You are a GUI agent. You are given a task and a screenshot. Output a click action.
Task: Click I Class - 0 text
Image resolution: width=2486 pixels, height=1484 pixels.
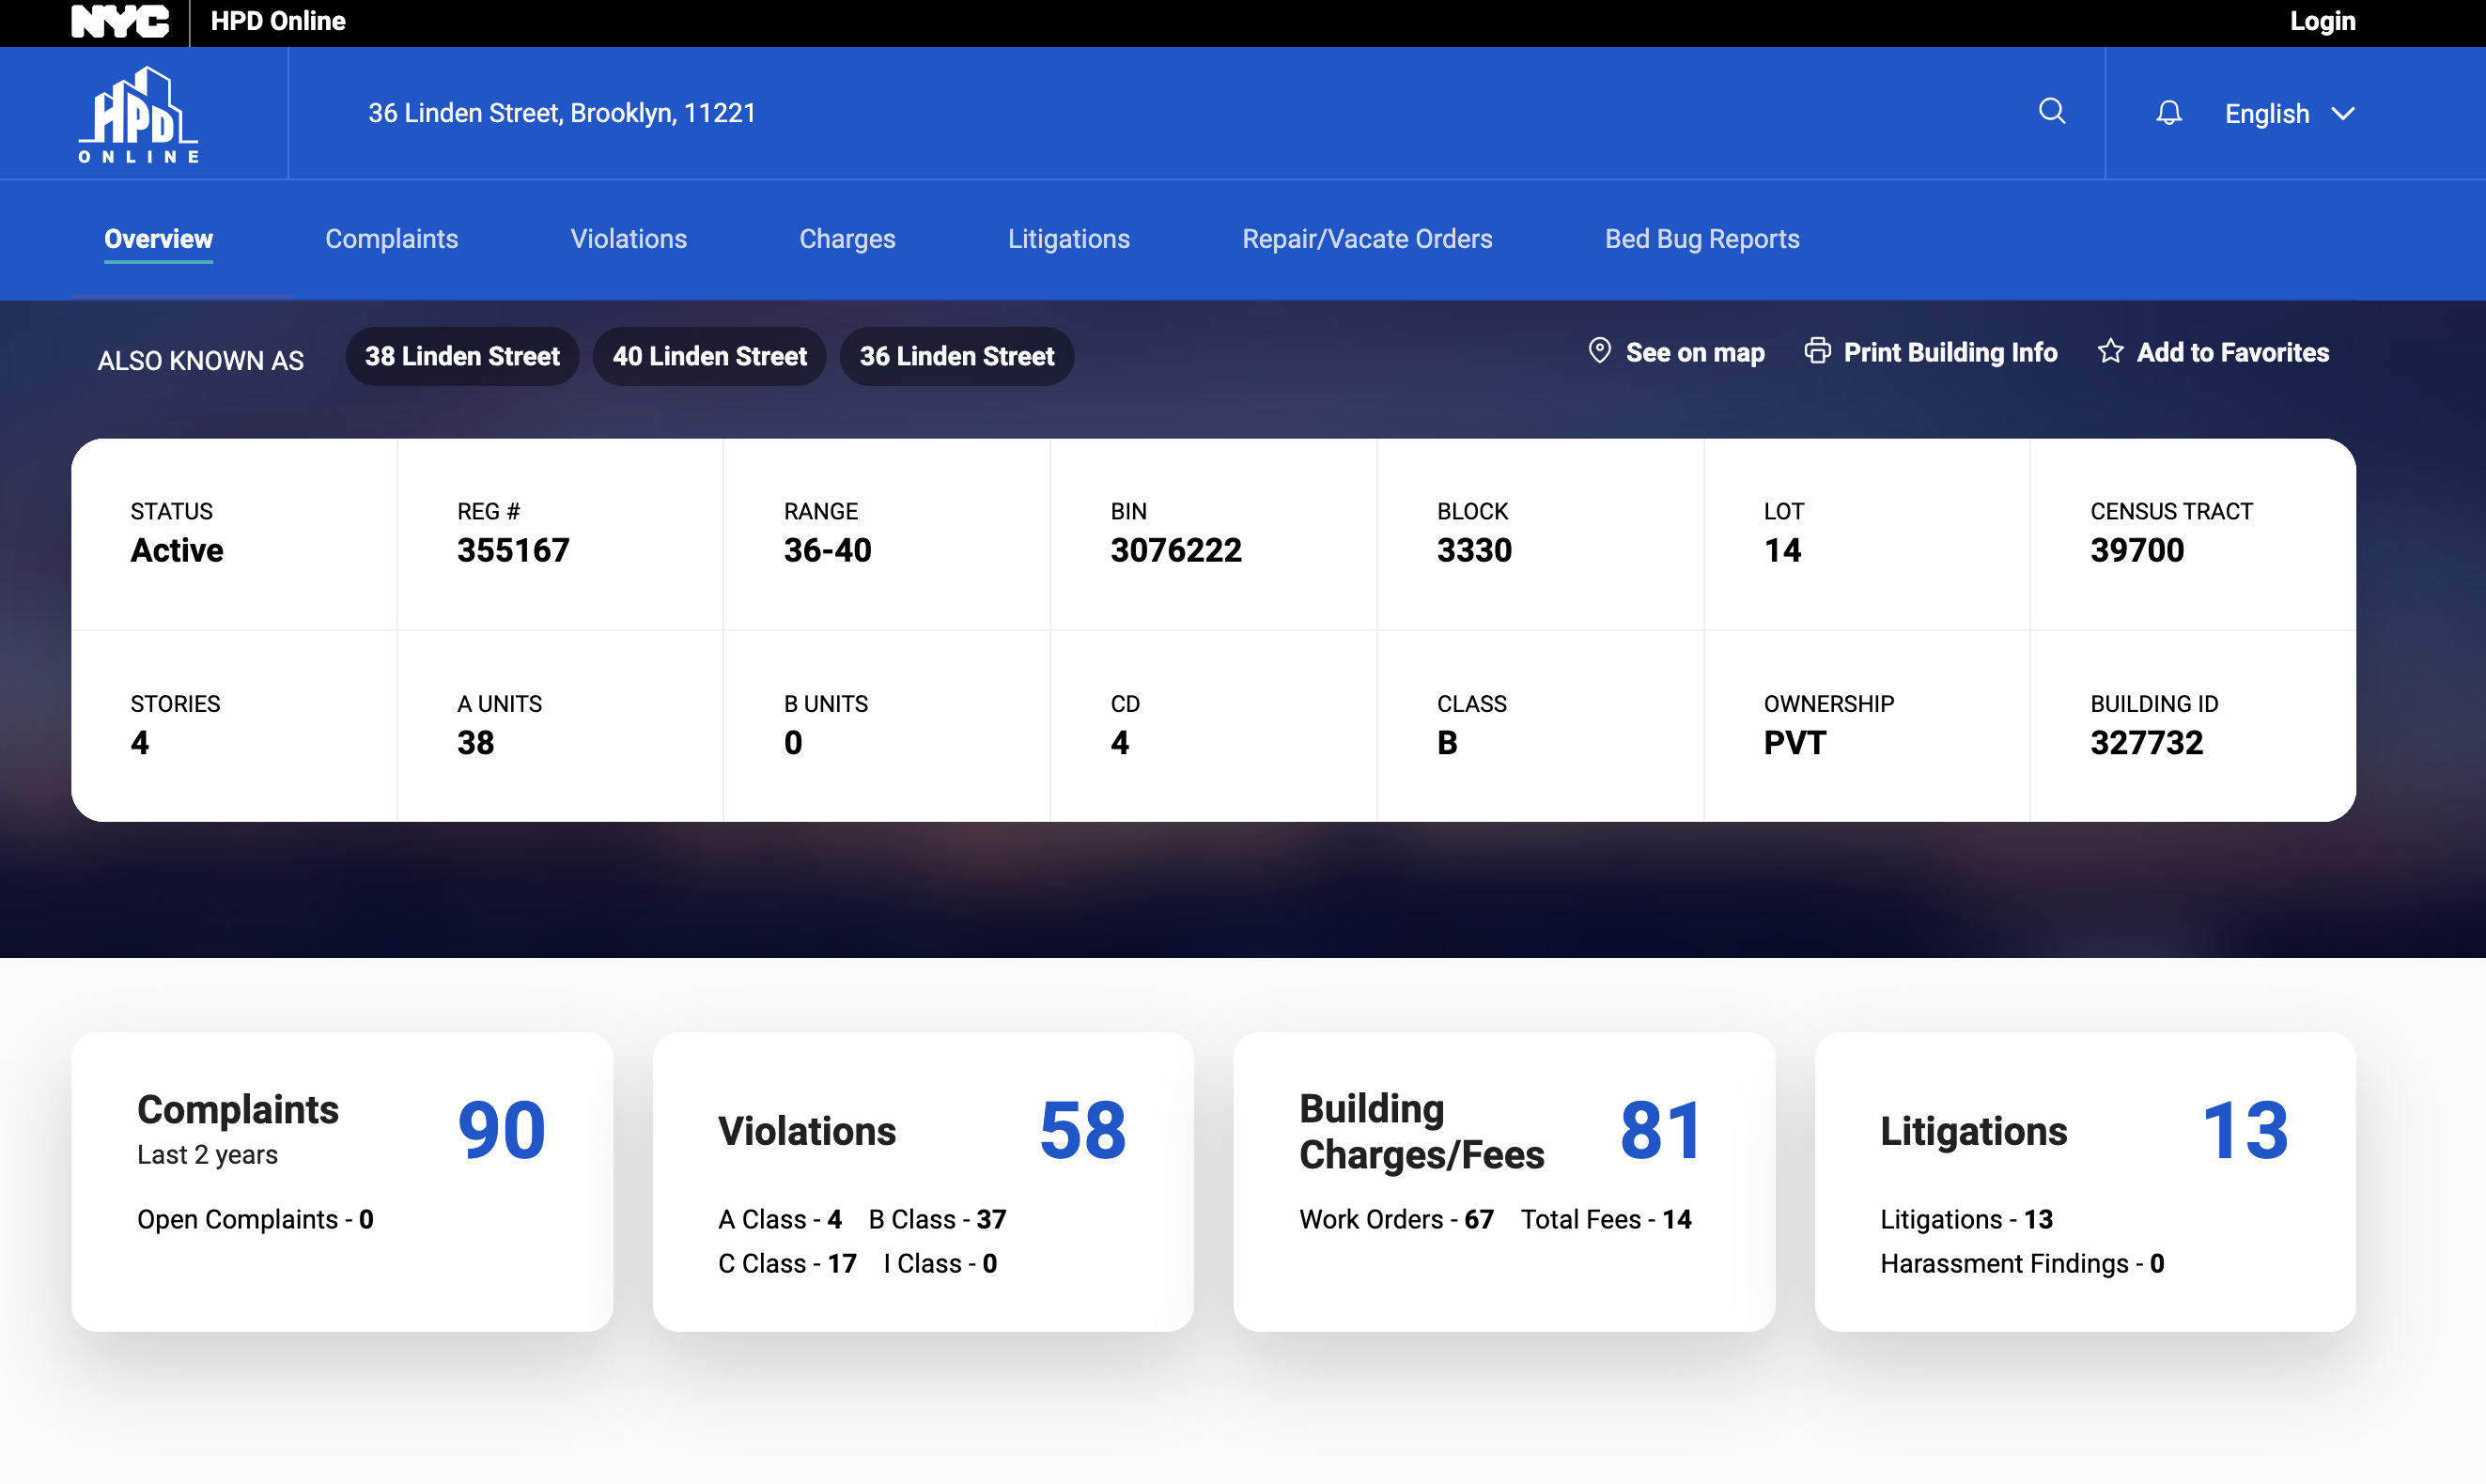(x=940, y=1263)
